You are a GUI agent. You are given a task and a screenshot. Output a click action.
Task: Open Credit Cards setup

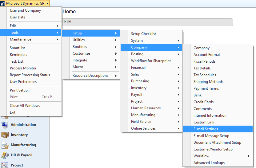tap(218, 102)
